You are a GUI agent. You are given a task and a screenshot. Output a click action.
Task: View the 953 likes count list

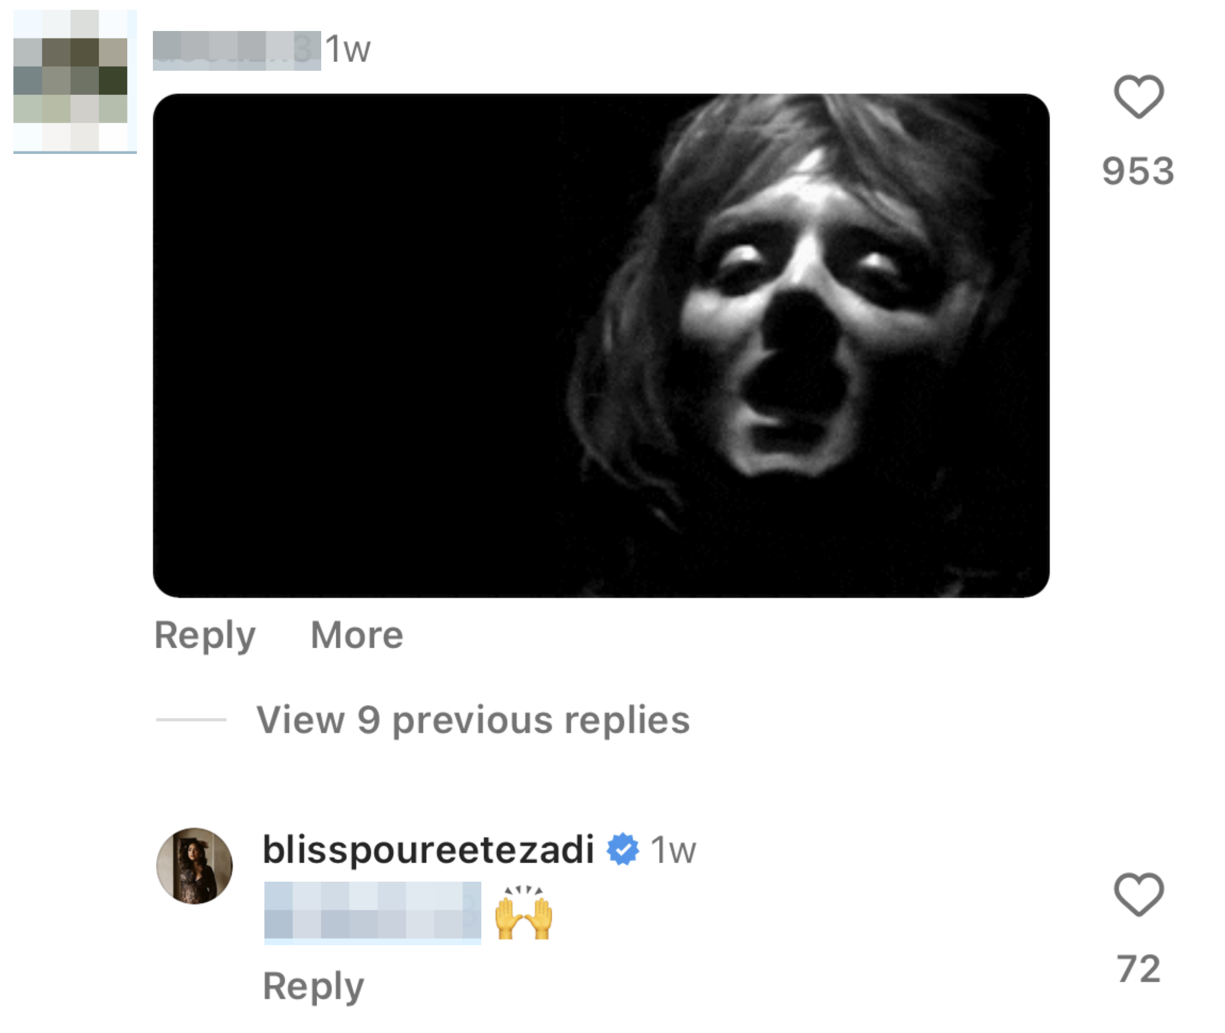[x=1138, y=171]
